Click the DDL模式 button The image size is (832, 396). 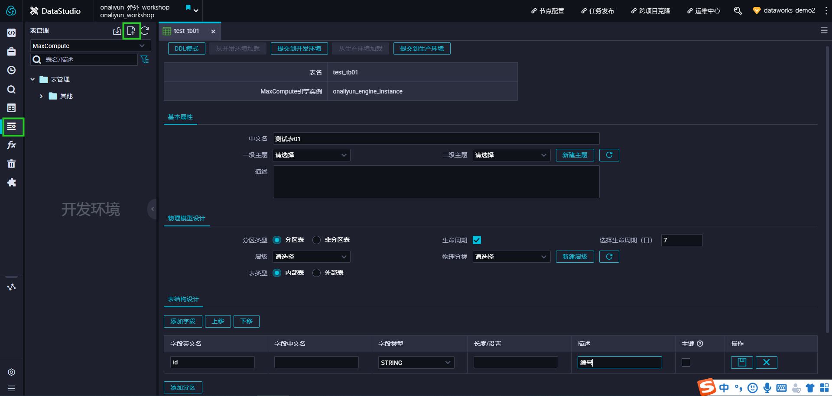187,48
